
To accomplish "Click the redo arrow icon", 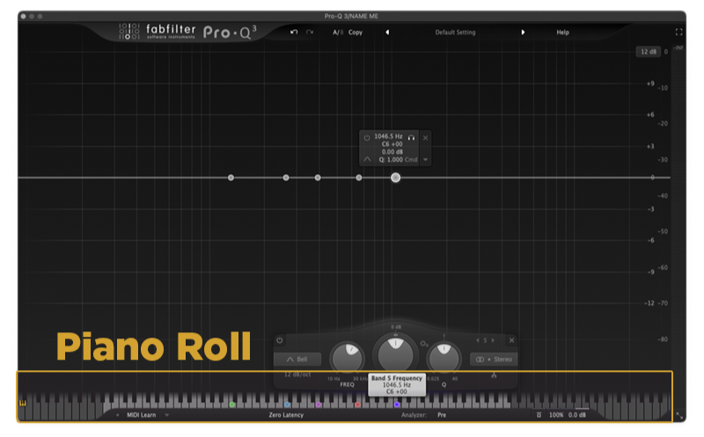I will click(310, 33).
